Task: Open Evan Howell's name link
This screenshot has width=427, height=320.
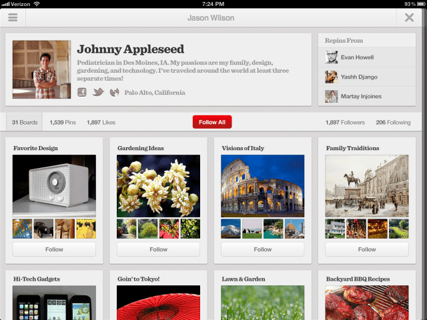Action: point(358,57)
